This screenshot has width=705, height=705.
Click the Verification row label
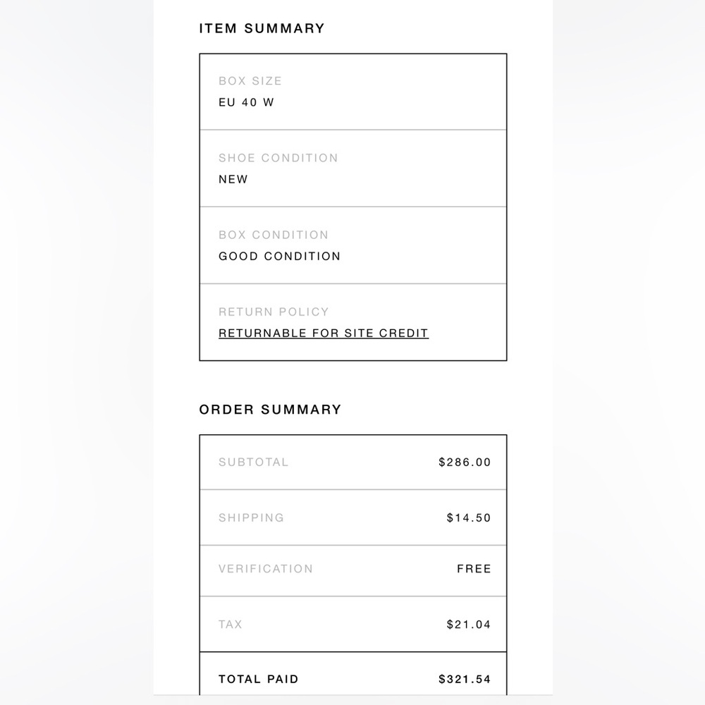tap(265, 569)
